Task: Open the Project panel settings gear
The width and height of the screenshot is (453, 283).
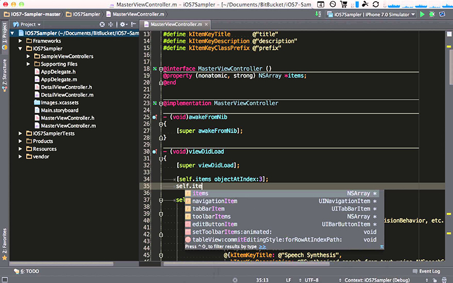Action: (x=123, y=24)
